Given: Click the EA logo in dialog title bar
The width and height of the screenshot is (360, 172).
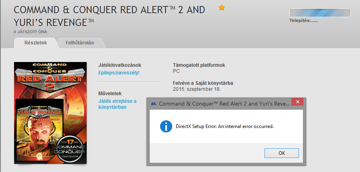Looking at the screenshot, I should [154, 104].
